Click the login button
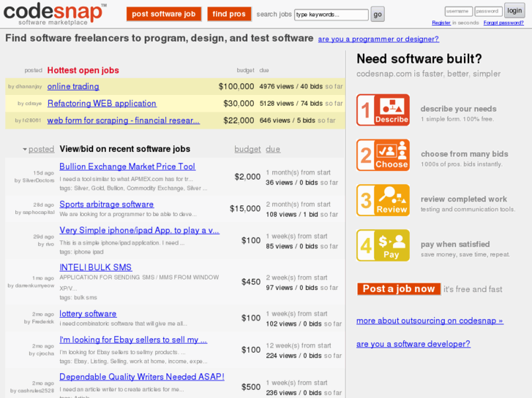532x398 pixels. 514,10
